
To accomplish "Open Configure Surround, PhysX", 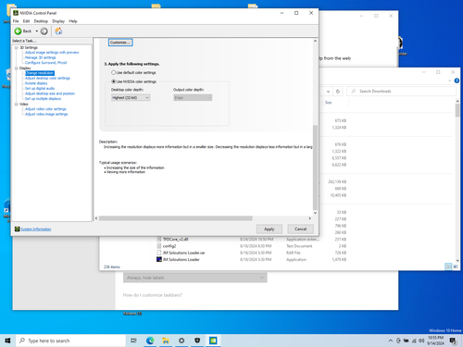I will click(x=46, y=63).
